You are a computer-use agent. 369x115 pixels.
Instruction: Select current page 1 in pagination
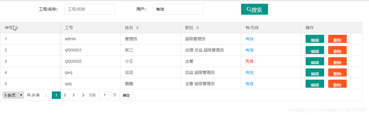coord(56,95)
